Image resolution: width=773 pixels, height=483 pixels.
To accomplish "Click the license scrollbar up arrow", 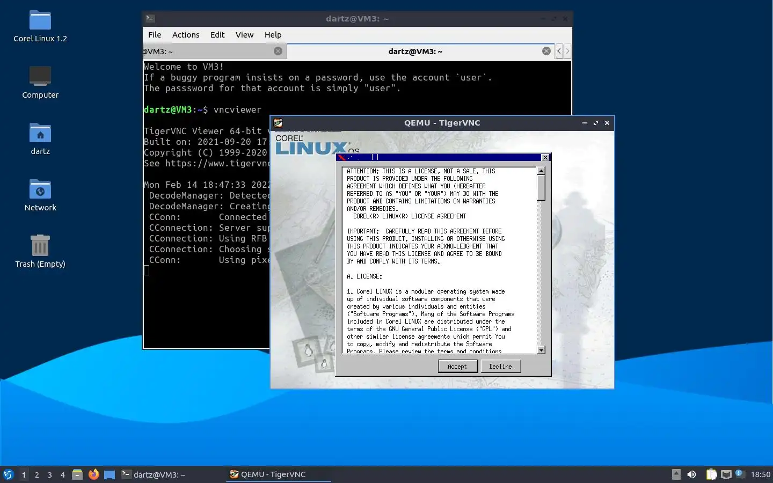I will [x=541, y=171].
